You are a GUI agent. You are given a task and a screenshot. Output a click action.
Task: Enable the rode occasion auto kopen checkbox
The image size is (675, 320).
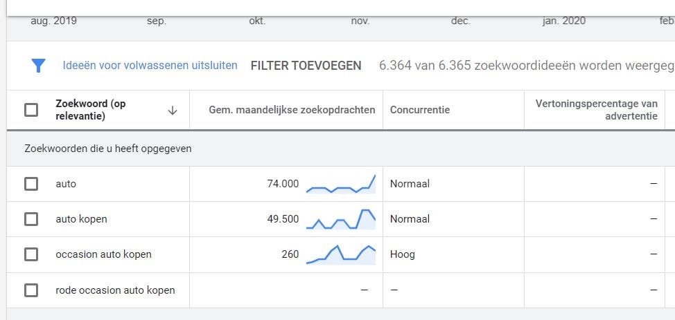(x=31, y=290)
